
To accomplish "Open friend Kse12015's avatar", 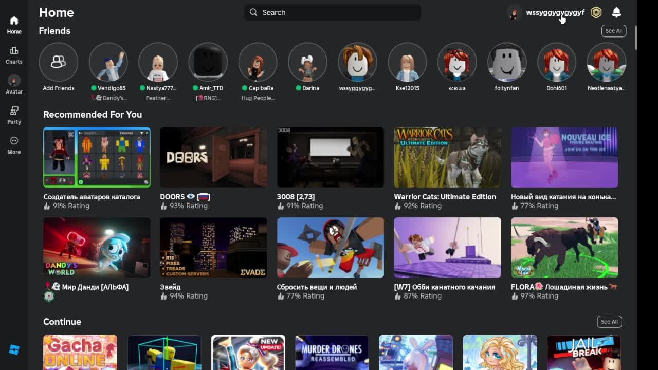I will tap(407, 62).
